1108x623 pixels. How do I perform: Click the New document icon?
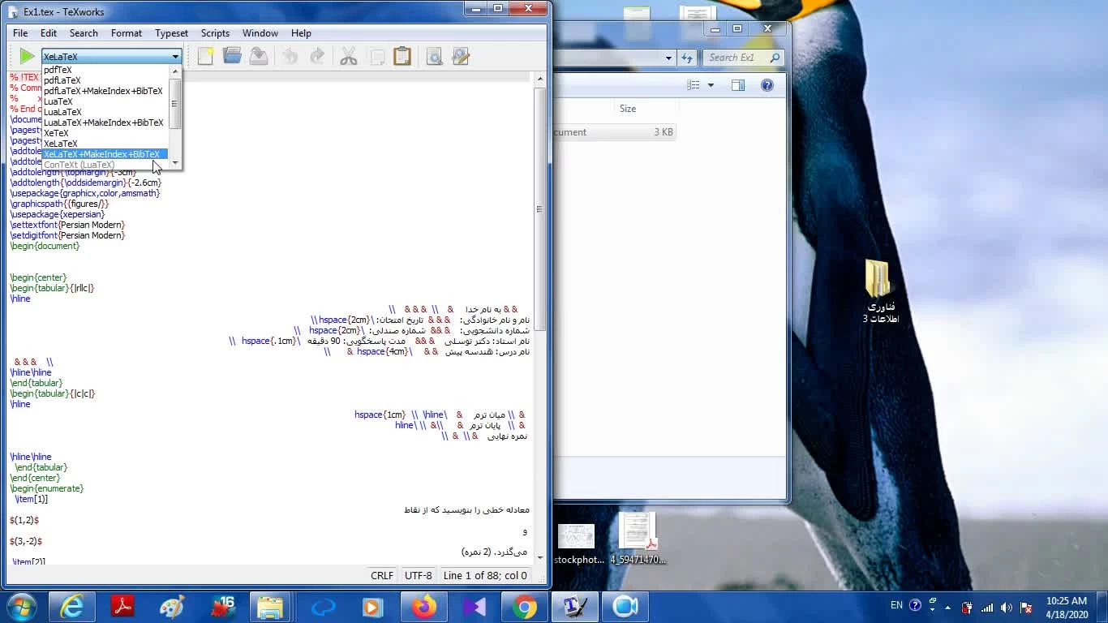tap(206, 56)
